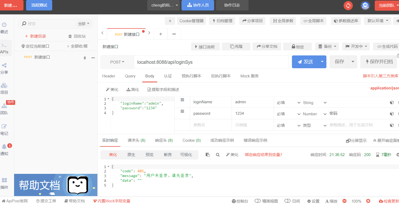This screenshot has width=399, height=206.
Task: Switch to the 响应头 (8) tab
Action: coord(164,140)
